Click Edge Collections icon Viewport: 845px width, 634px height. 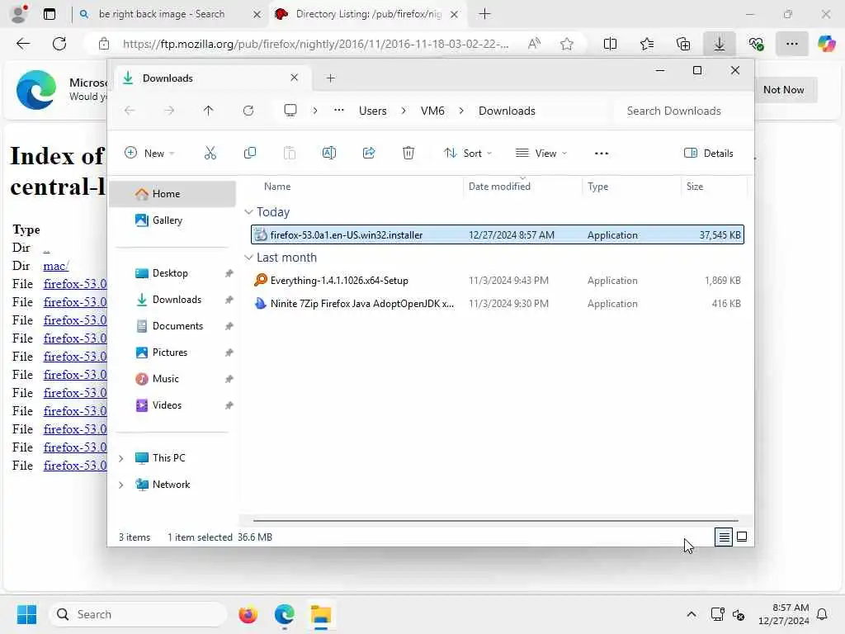[x=682, y=44]
